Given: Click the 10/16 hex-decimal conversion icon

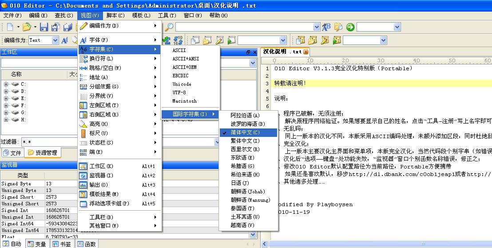Looking at the screenshot, I should point(178,40).
